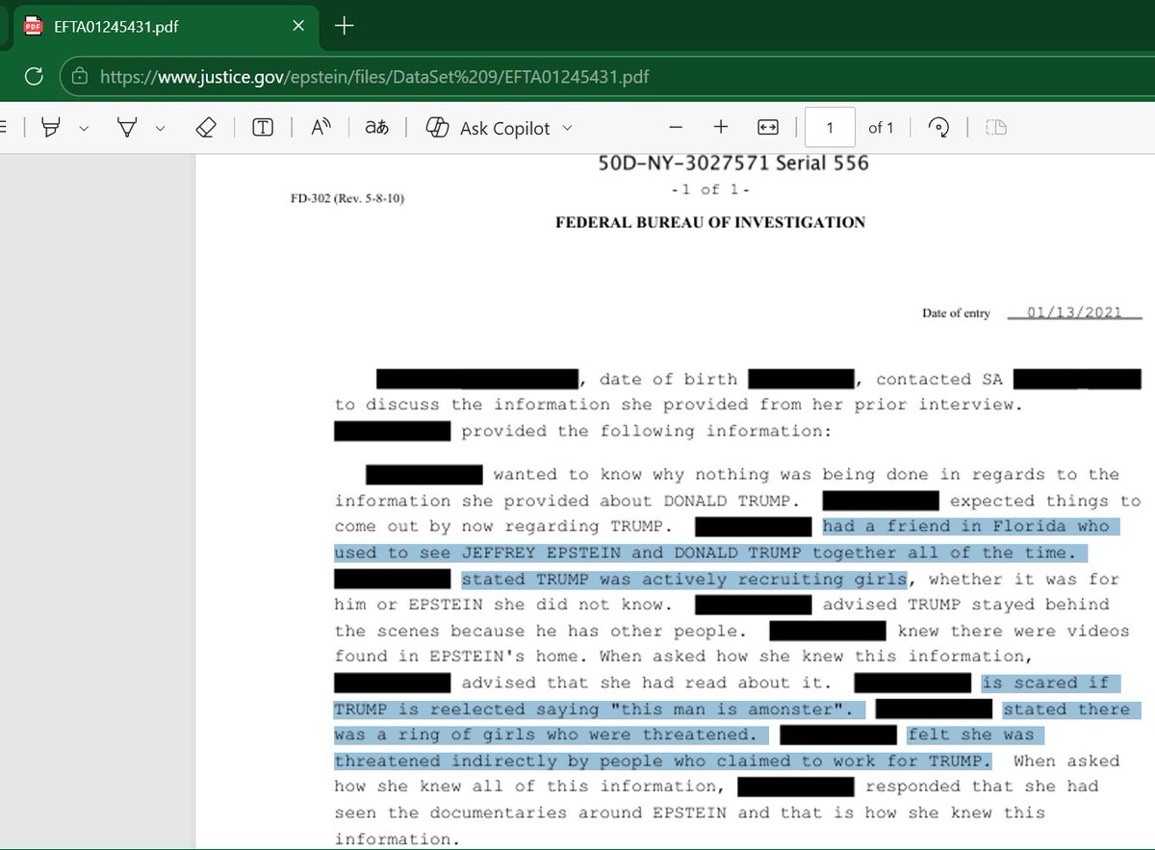Select the Highlight tool

[x=52, y=128]
